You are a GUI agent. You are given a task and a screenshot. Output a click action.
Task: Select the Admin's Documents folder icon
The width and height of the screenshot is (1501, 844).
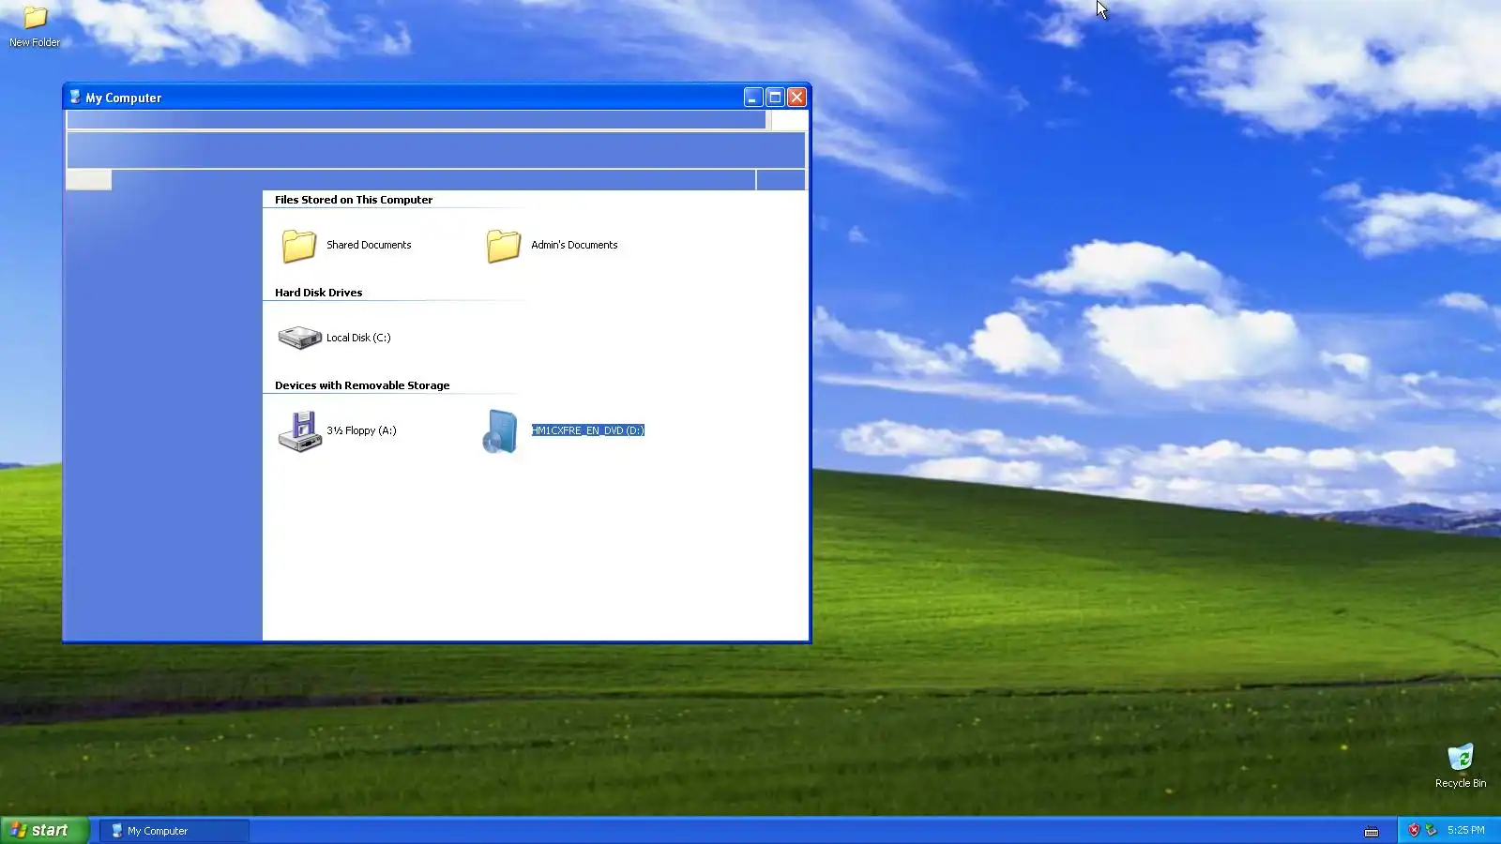coord(504,246)
